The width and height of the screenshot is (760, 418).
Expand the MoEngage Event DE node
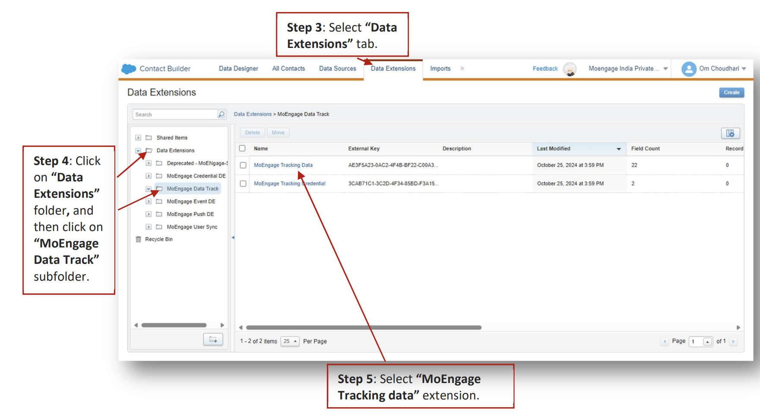(x=149, y=202)
